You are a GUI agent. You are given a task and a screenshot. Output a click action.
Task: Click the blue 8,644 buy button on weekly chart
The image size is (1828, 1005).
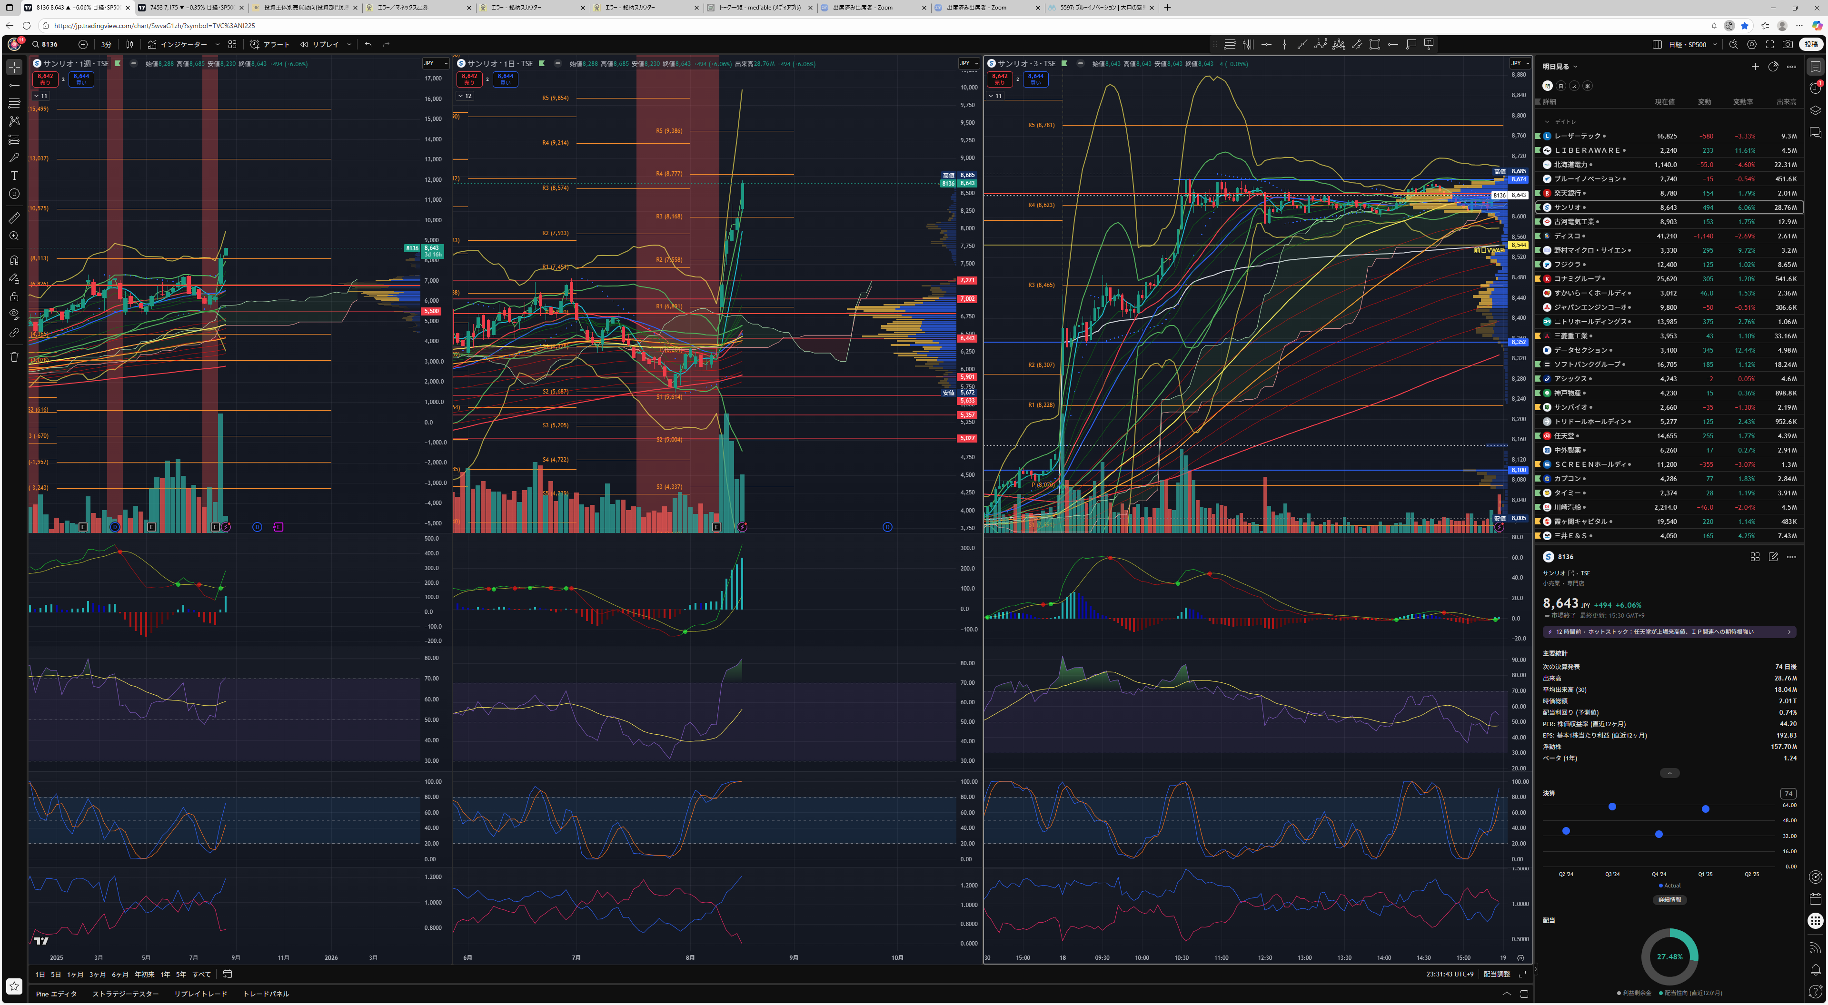click(x=81, y=79)
